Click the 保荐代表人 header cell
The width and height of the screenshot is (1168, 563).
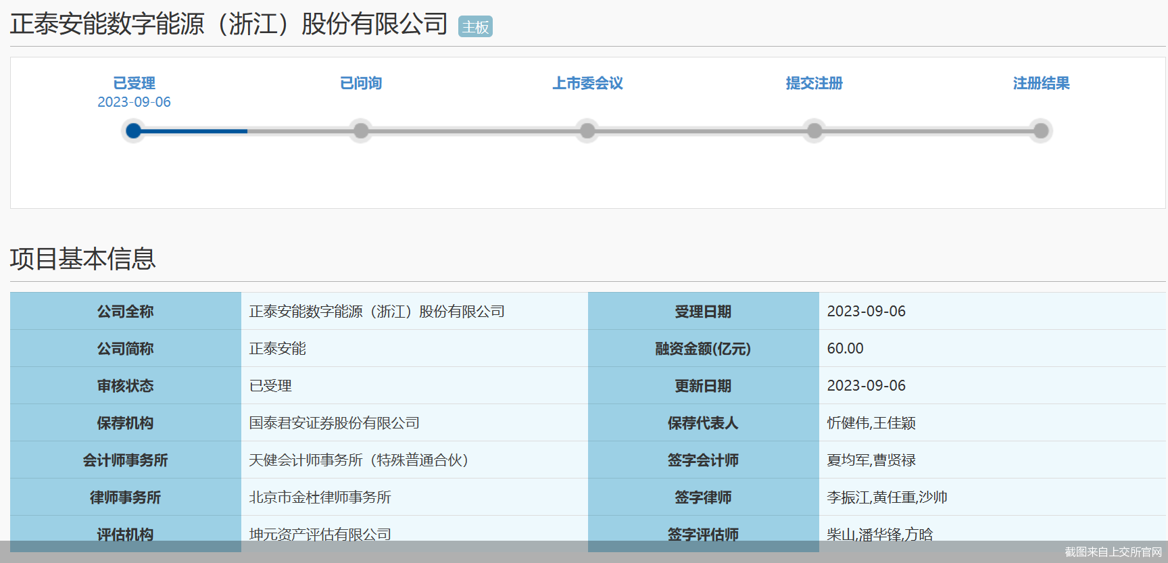tap(704, 422)
